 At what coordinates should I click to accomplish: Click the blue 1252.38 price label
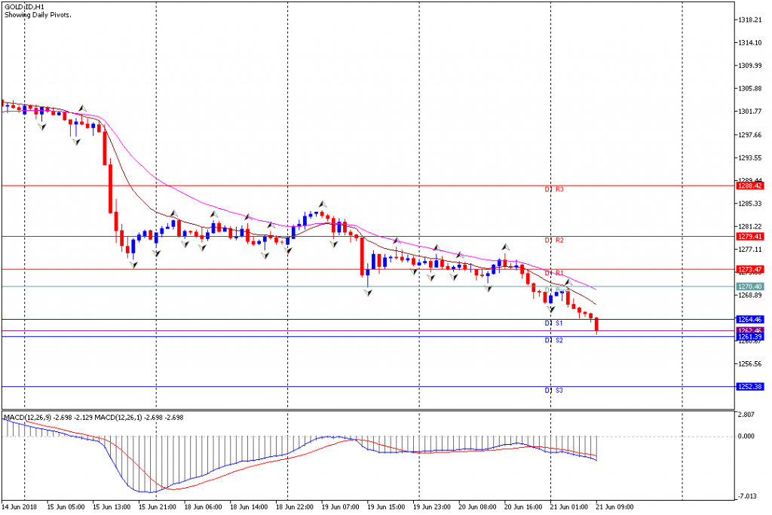pos(750,387)
